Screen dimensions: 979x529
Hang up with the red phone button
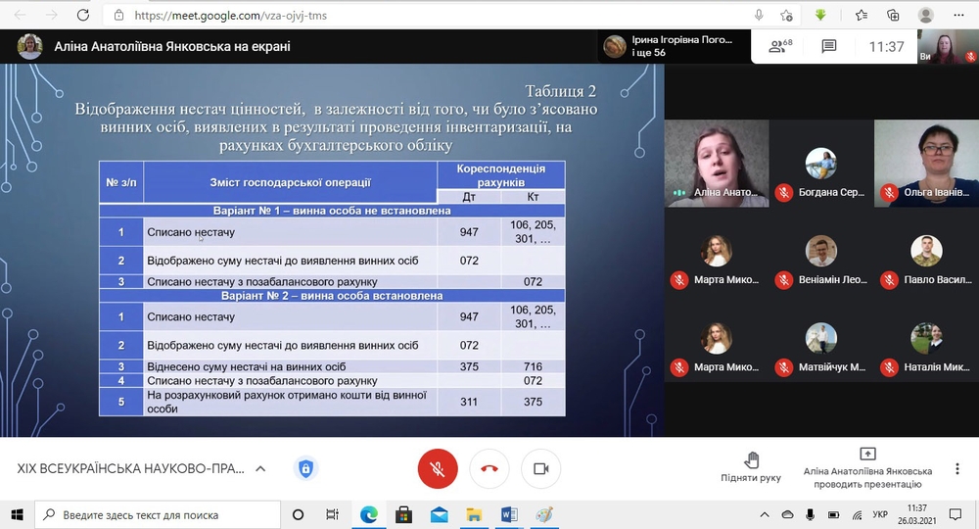pyautogui.click(x=489, y=468)
